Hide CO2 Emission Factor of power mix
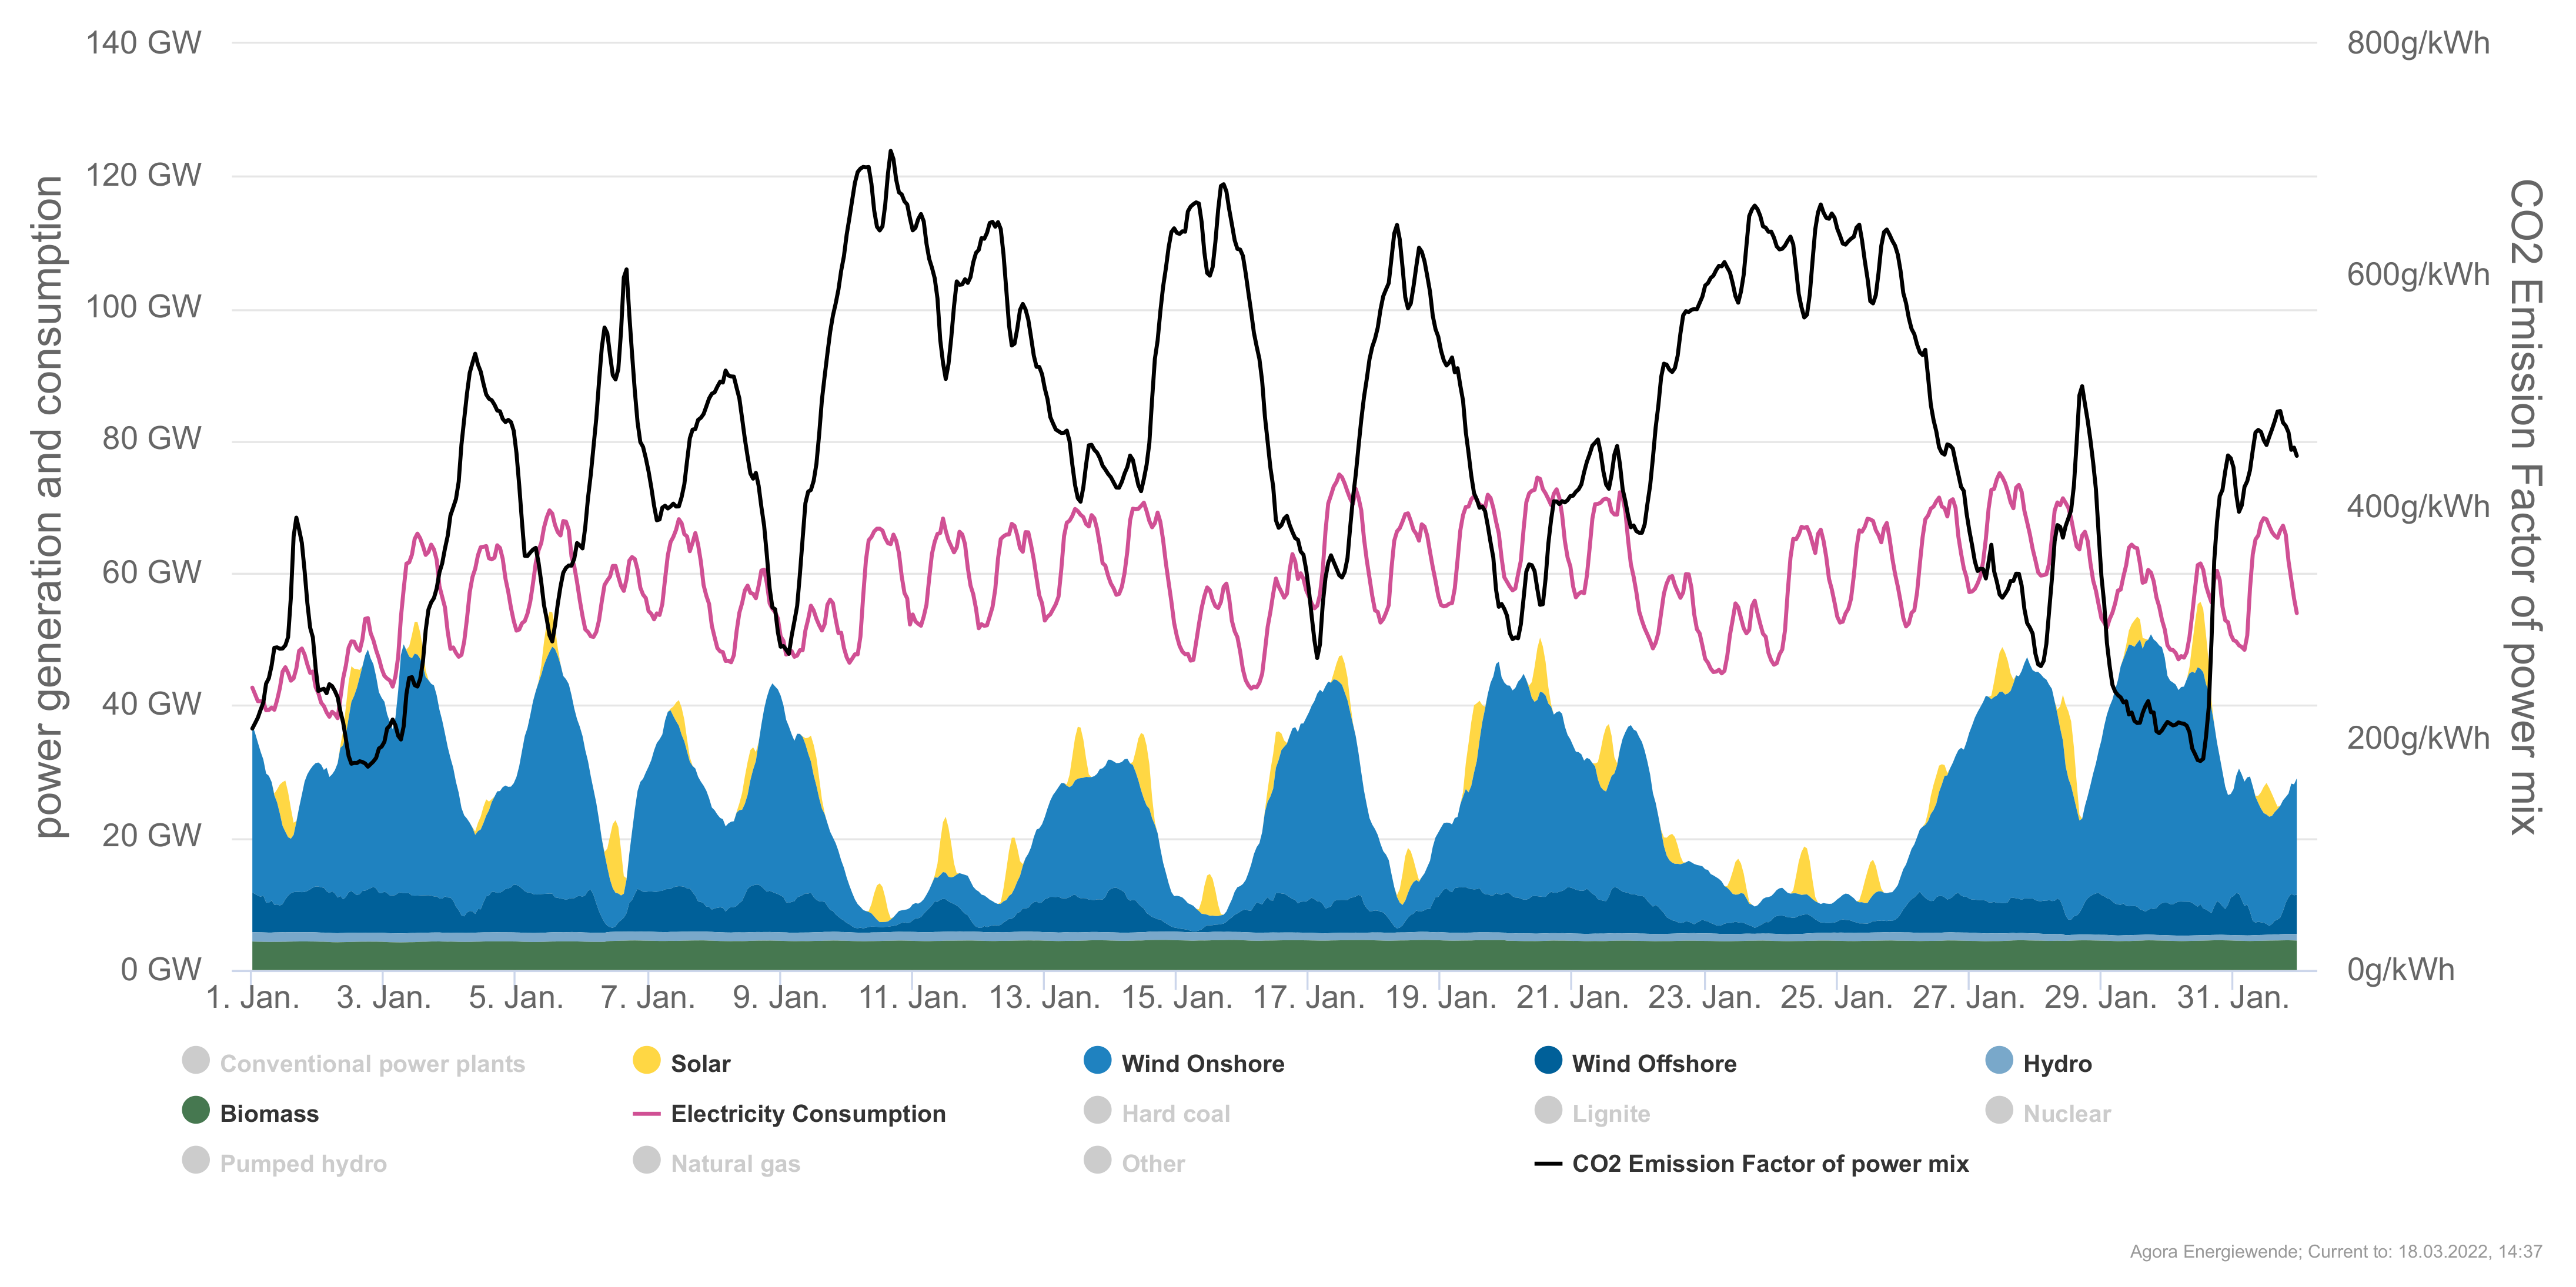Viewport: 2576px width, 1287px height. coord(1769,1163)
